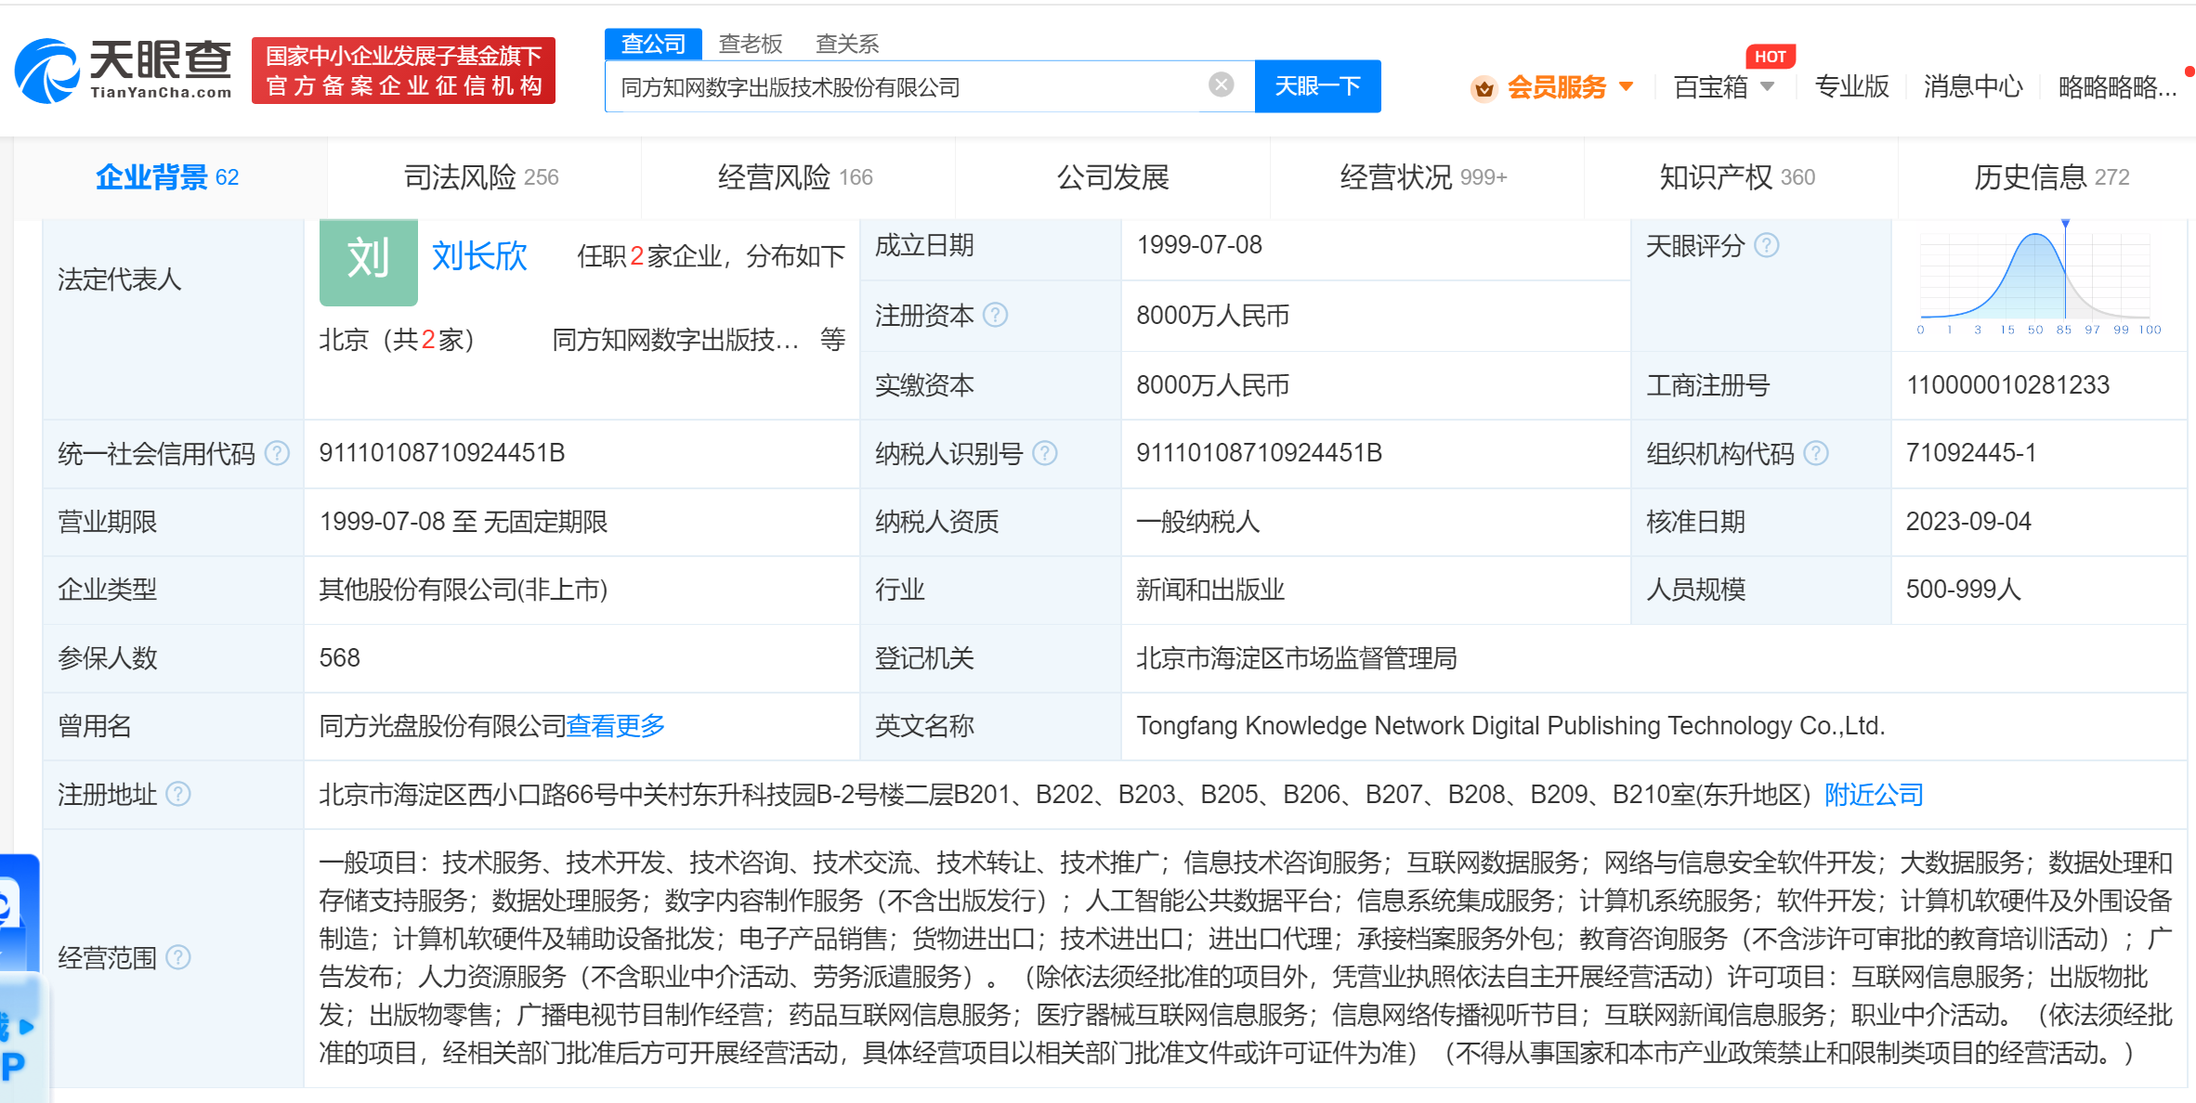Image resolution: width=2196 pixels, height=1103 pixels.
Task: Click 工商注册号 value 110000010281233
Action: pos(2007,385)
